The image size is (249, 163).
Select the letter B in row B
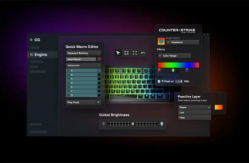(72, 75)
